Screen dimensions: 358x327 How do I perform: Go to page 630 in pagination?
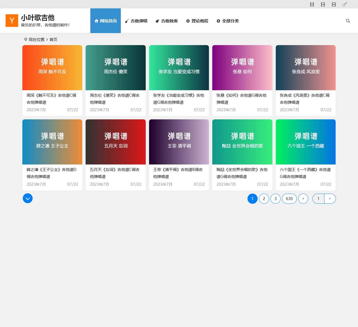[x=289, y=198]
